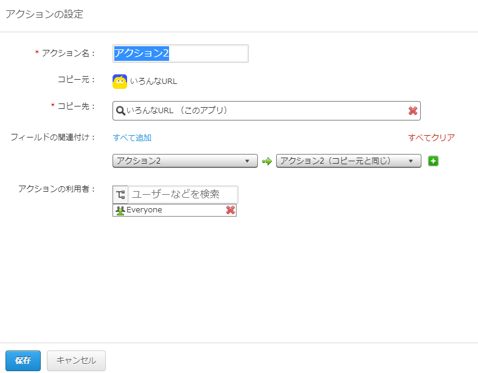This screenshot has width=478, height=373.
Task: Add a field mapping row with green plus
Action: coord(433,161)
